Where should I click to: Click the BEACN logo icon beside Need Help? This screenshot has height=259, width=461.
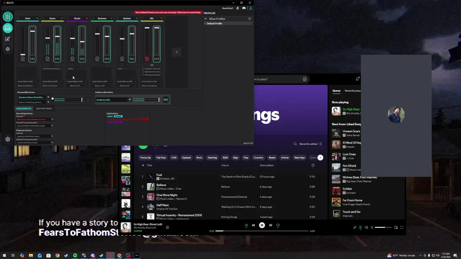[x=237, y=8]
